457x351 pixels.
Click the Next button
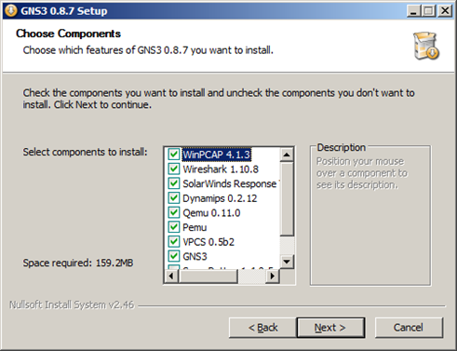pyautogui.click(x=330, y=328)
